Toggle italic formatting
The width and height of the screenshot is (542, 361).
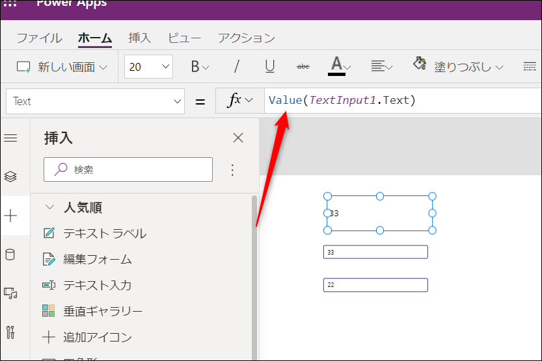(237, 66)
